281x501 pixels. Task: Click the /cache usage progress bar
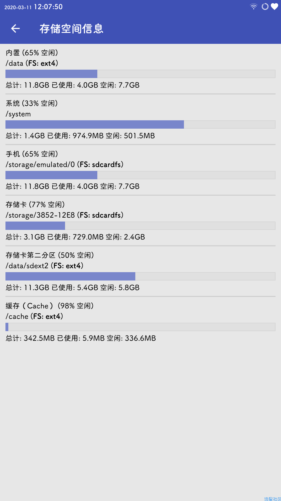tap(140, 327)
